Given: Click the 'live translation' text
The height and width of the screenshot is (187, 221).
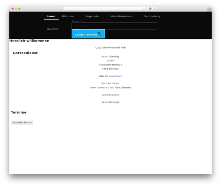Looking at the screenshot, I should (110, 95).
